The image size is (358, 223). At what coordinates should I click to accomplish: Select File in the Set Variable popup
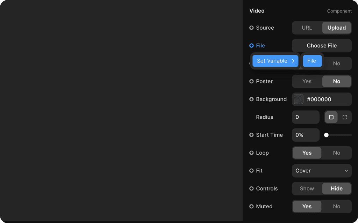[312, 60]
